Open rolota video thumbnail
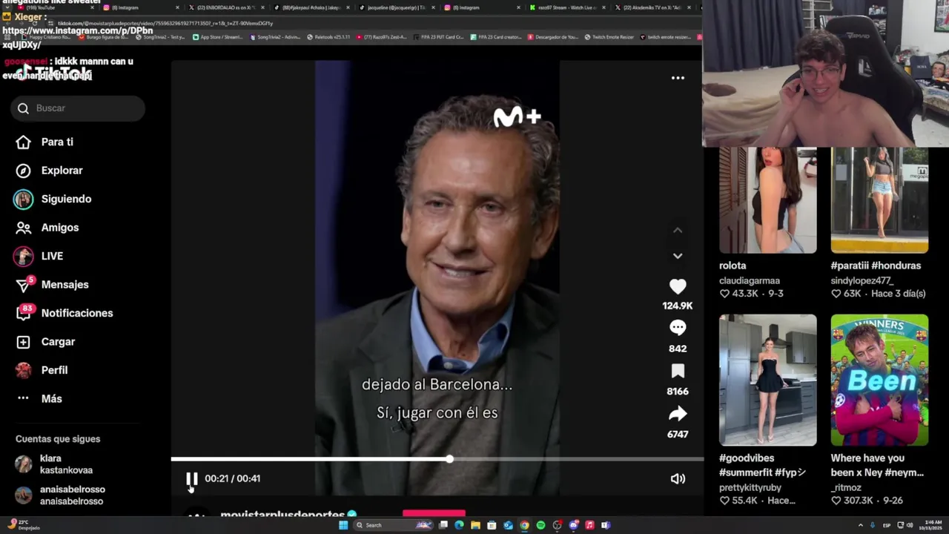The height and width of the screenshot is (534, 949). pyautogui.click(x=767, y=200)
